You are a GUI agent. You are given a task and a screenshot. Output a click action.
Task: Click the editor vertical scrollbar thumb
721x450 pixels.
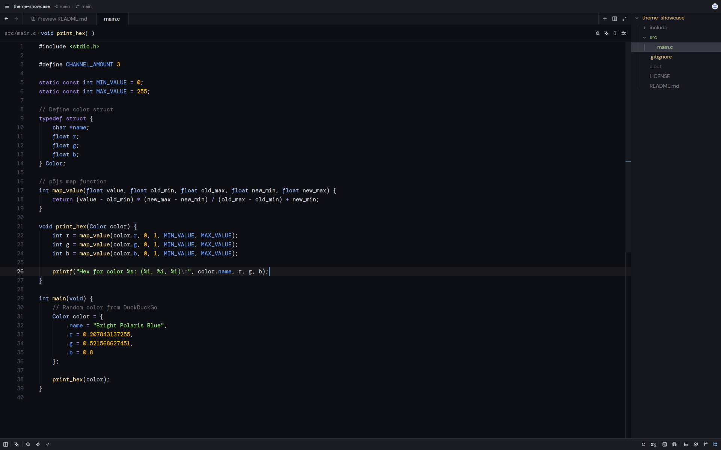pyautogui.click(x=628, y=147)
